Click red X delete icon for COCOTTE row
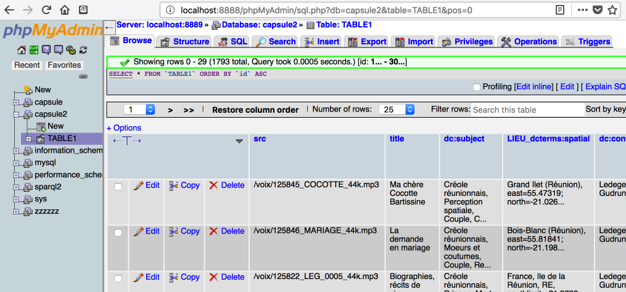 pyautogui.click(x=213, y=185)
